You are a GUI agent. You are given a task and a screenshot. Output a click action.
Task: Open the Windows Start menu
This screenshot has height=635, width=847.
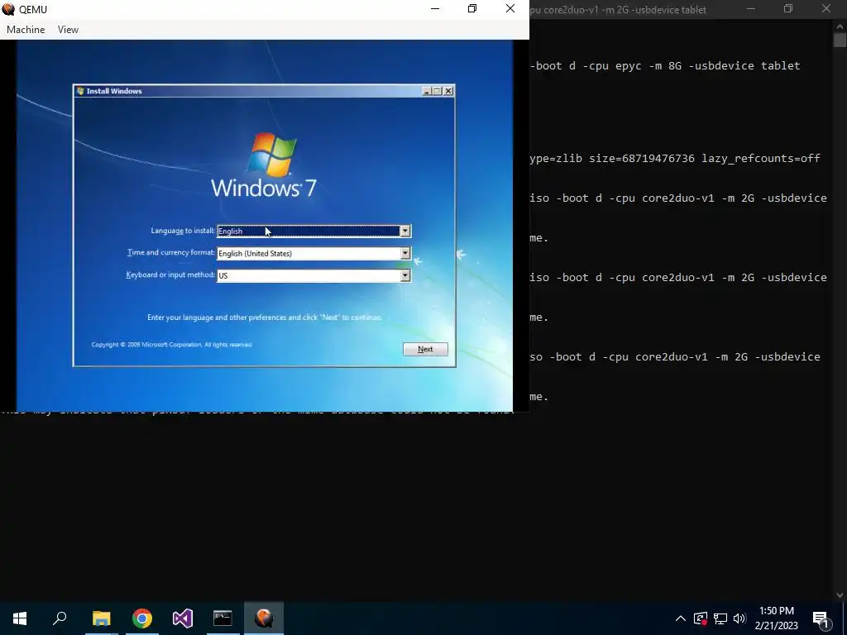tap(20, 618)
